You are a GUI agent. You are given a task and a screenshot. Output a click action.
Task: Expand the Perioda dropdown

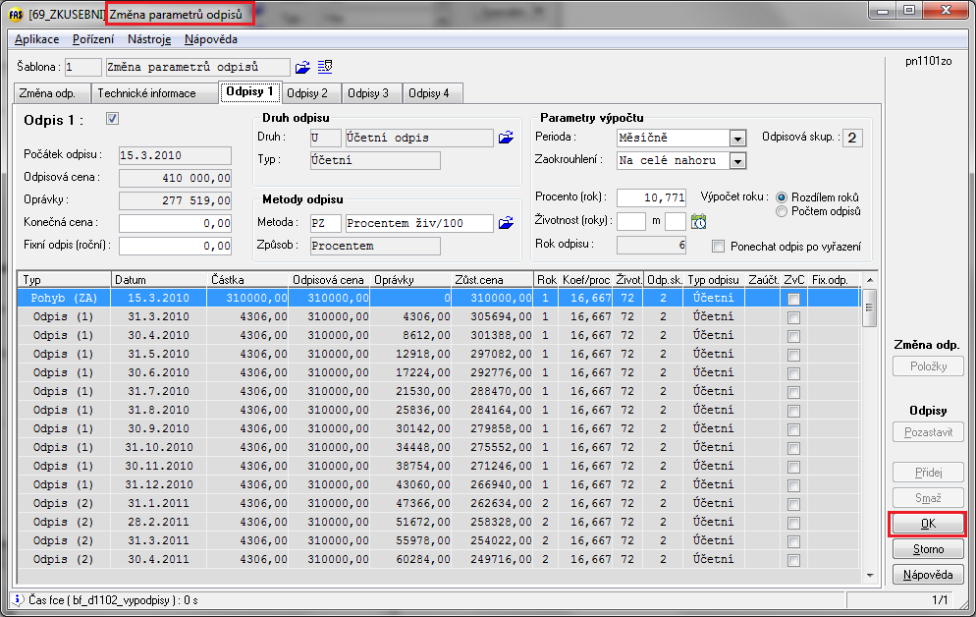click(737, 139)
